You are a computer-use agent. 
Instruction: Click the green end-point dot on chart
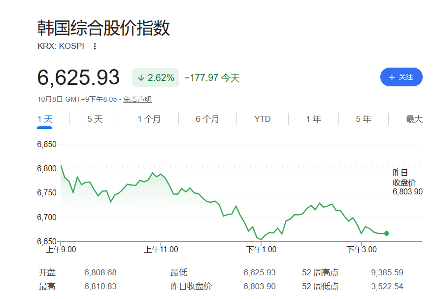click(386, 233)
